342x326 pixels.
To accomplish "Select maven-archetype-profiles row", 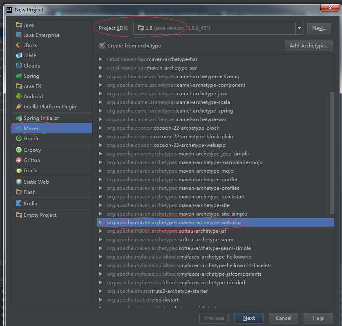I will pos(215,188).
